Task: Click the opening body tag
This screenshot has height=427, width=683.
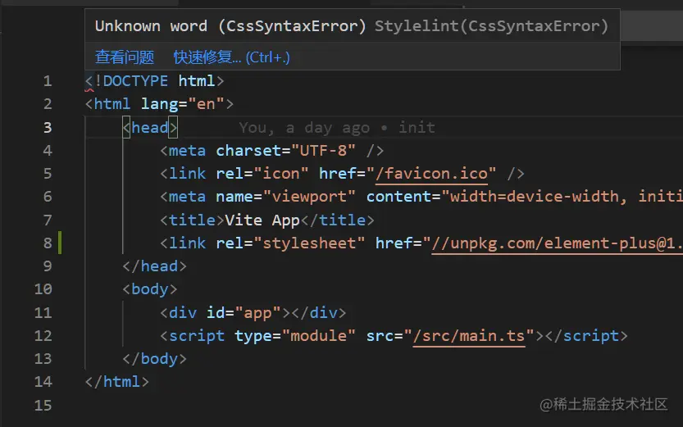Action: [150, 289]
